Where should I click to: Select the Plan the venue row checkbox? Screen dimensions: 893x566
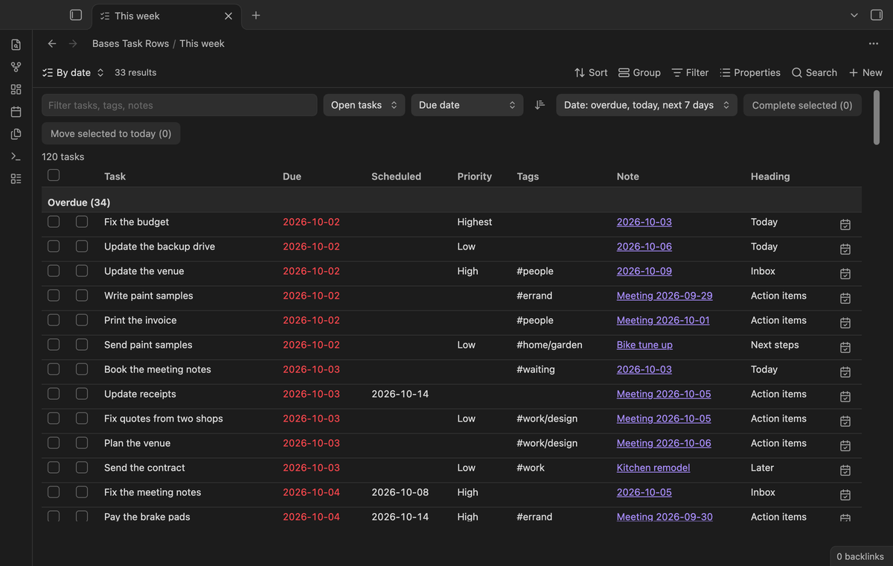click(54, 442)
